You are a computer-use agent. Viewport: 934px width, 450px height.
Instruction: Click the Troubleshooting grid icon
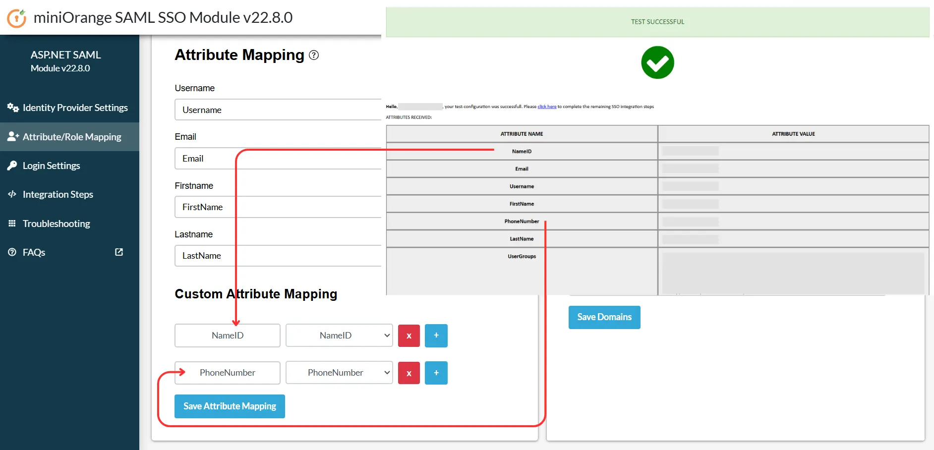[x=12, y=224]
